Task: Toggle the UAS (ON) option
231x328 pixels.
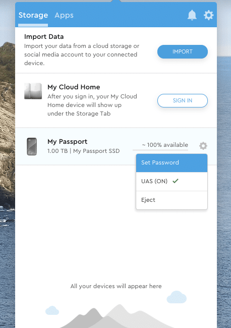Action: [171, 181]
